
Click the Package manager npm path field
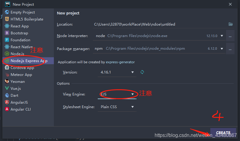click(159, 49)
